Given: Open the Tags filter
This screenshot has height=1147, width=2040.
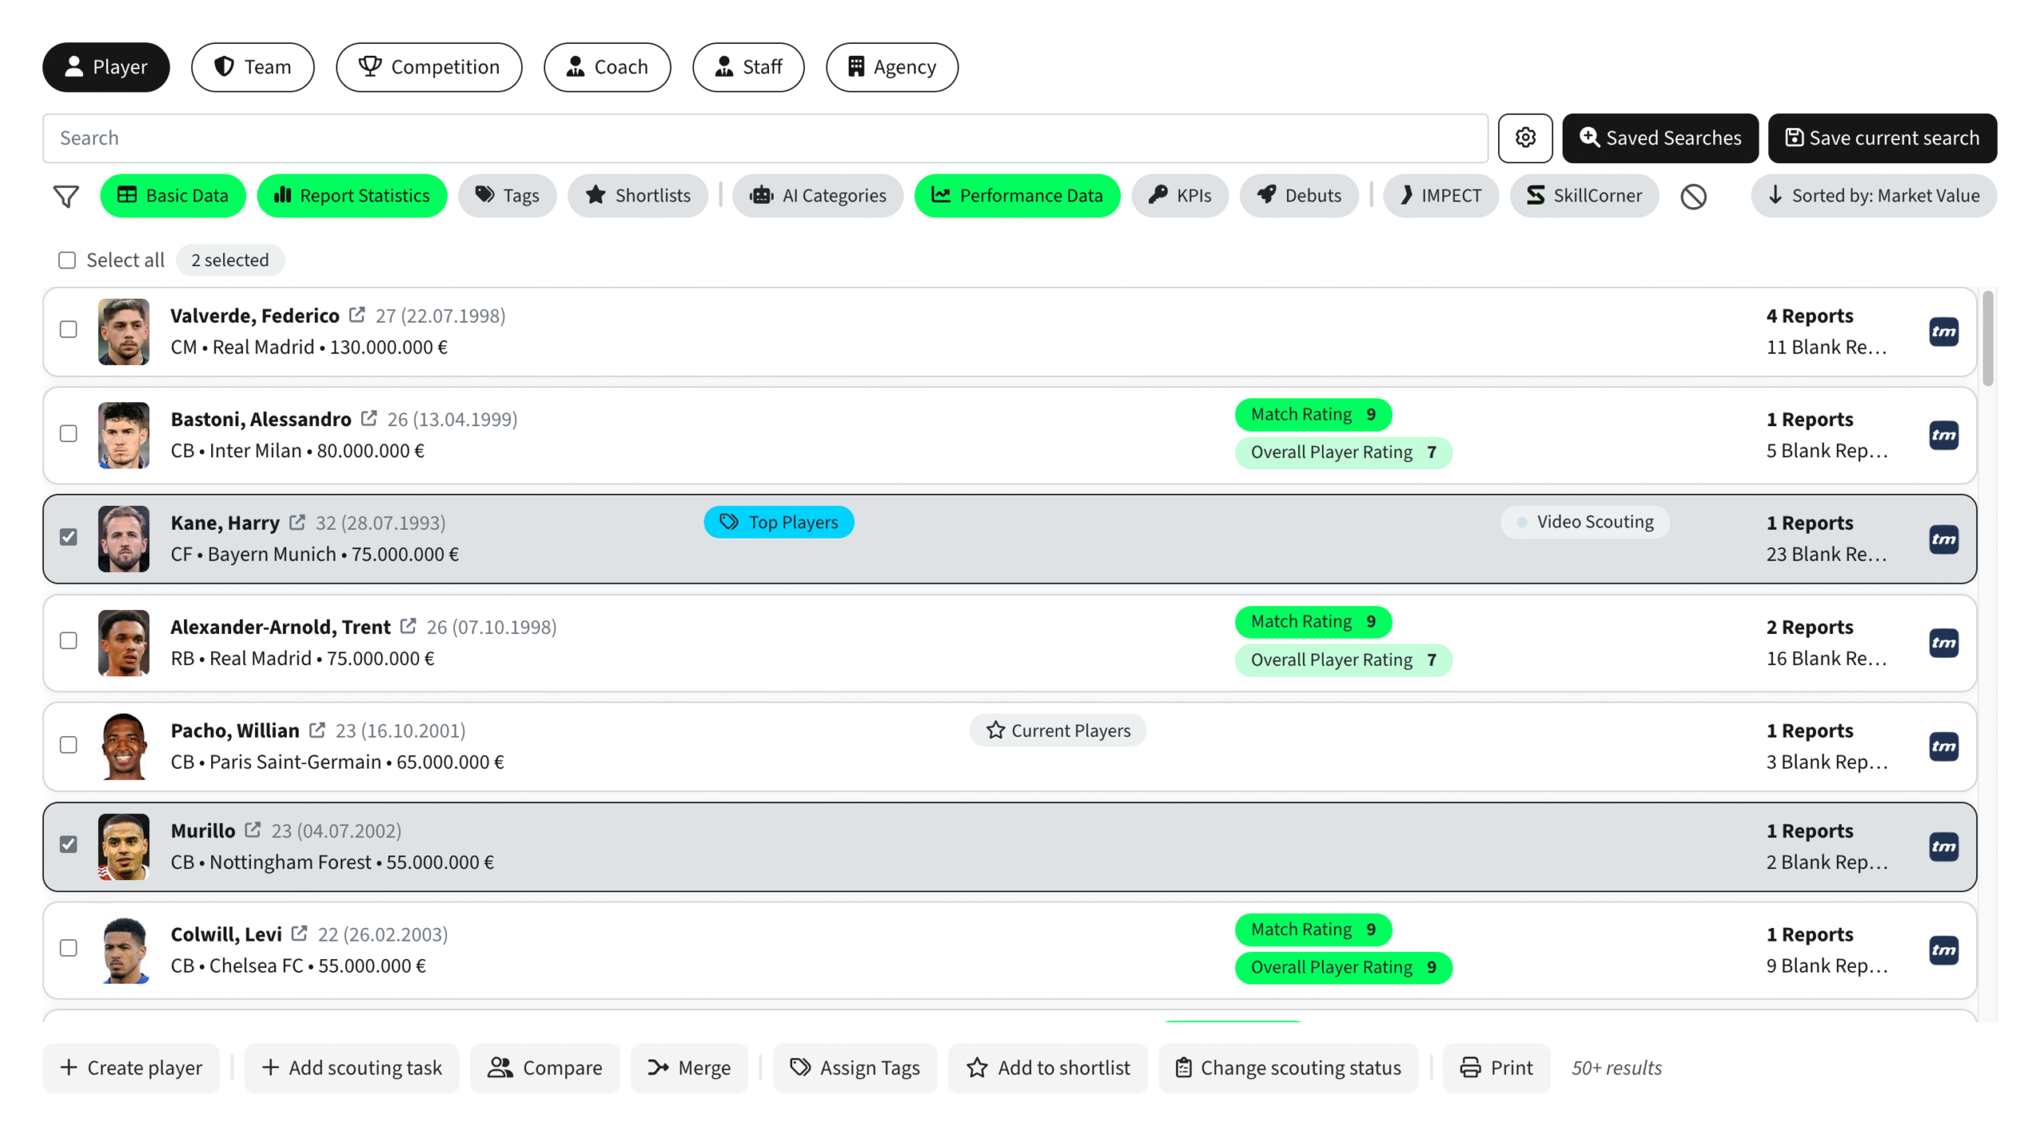Looking at the screenshot, I should coord(507,196).
